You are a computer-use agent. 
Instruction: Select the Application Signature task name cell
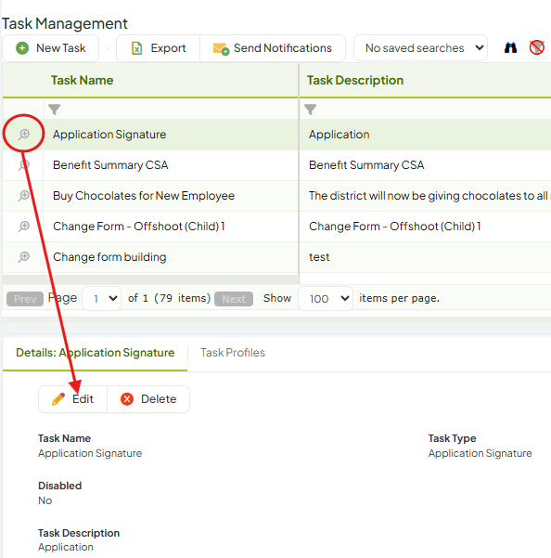coord(171,135)
